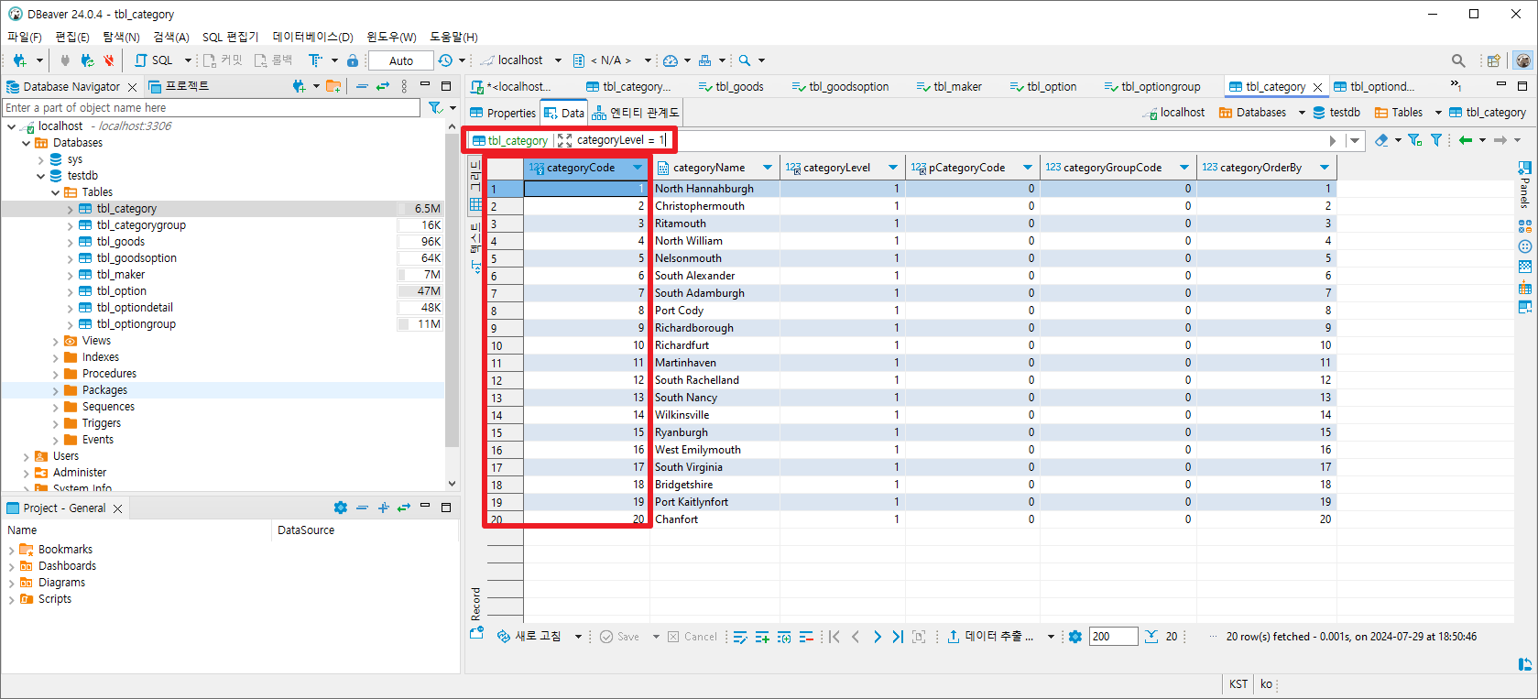This screenshot has height=699, width=1538.
Task: Click the disconnect red plug icon
Action: (109, 60)
